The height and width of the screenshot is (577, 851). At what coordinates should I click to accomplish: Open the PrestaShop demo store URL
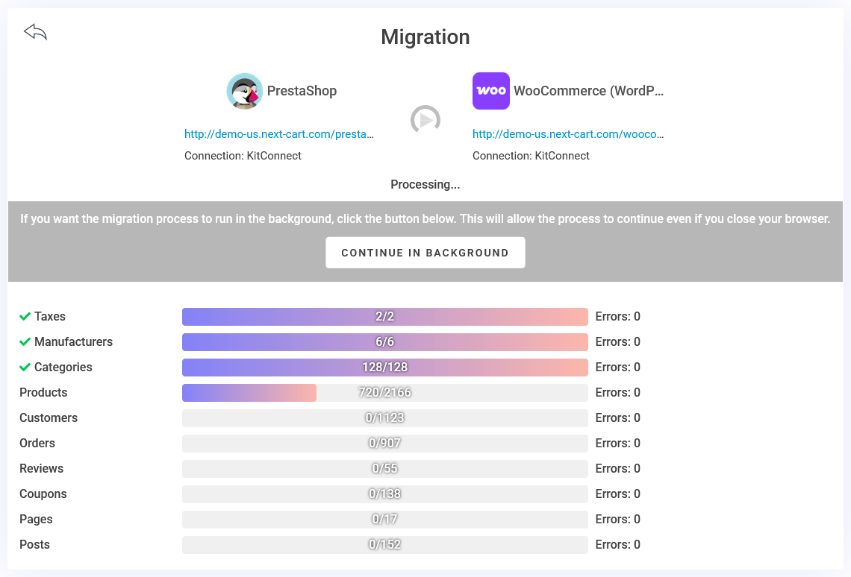(x=279, y=134)
